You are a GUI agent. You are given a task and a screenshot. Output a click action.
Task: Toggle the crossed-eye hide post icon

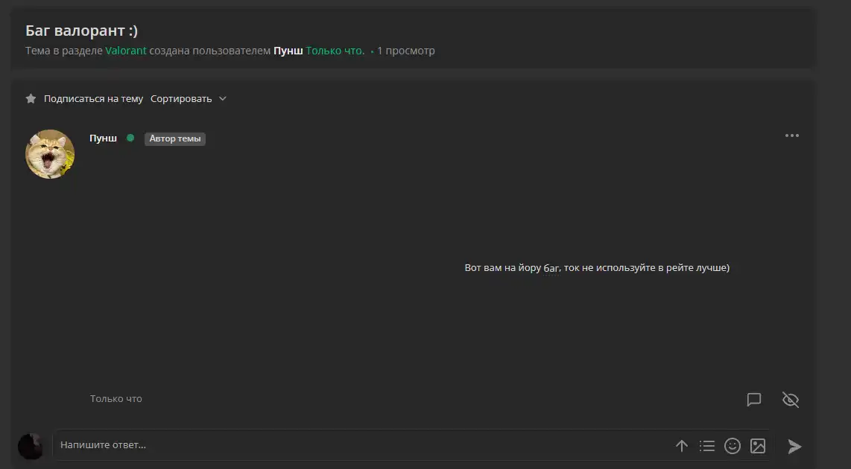point(790,400)
